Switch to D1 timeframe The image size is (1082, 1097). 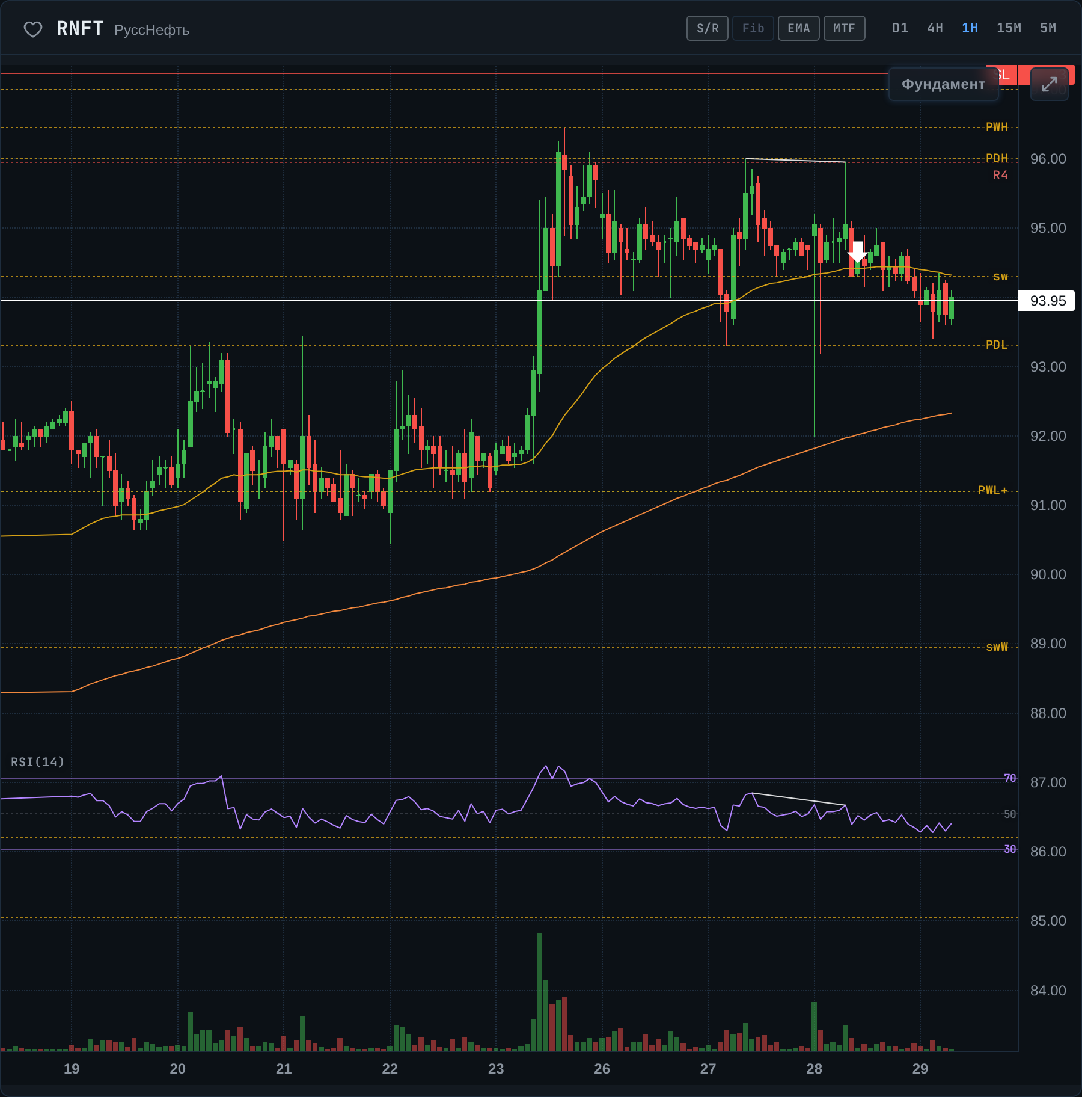coord(900,28)
